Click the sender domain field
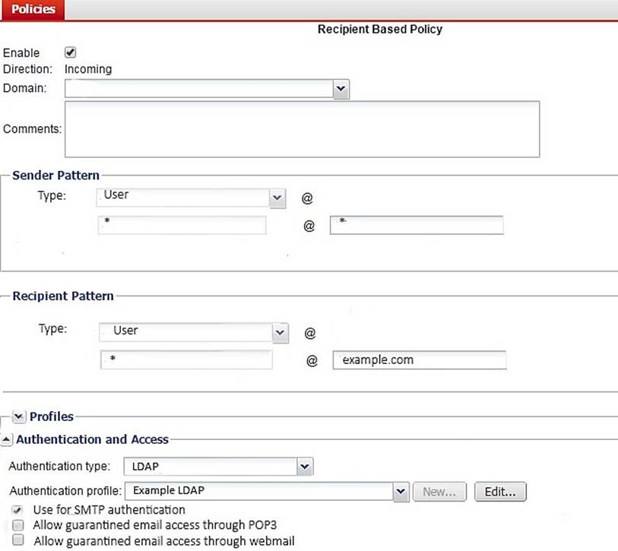This screenshot has width=618, height=551. tap(417, 226)
